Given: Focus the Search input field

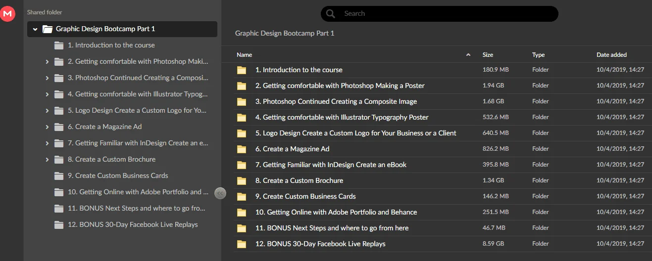Looking at the screenshot, I should point(439,14).
